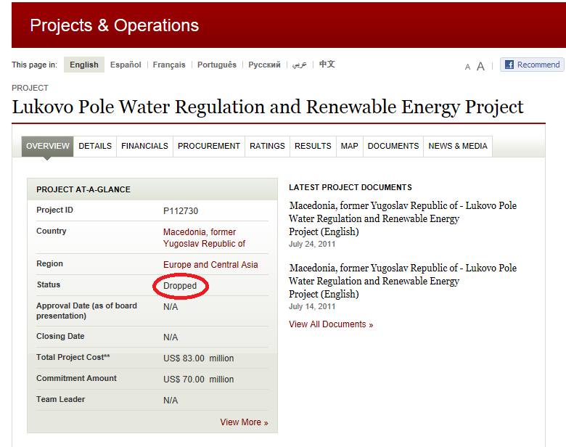
Task: Open the Details tab
Action: [x=95, y=146]
